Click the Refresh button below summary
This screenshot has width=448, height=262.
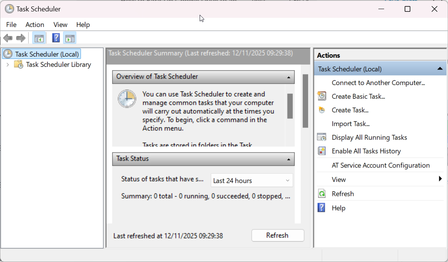[278, 235]
